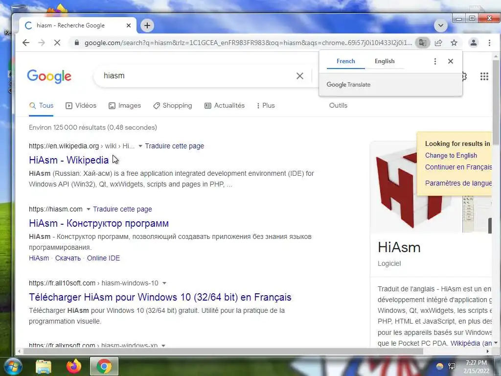Open the HiAsm sitelink under hiasm.com
The image size is (501, 376).
pos(39,258)
